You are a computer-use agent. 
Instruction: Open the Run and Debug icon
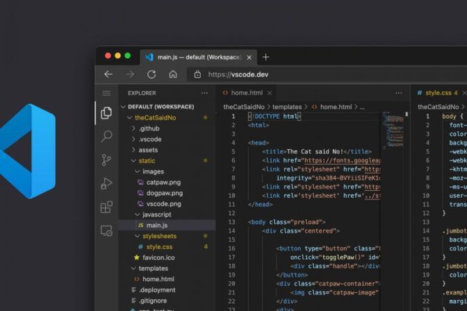(106, 183)
